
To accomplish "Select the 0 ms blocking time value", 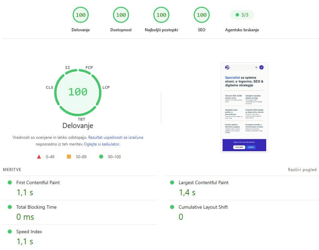I will pos(25,217).
